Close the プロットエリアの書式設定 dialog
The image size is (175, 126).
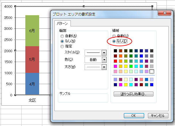[164, 13]
